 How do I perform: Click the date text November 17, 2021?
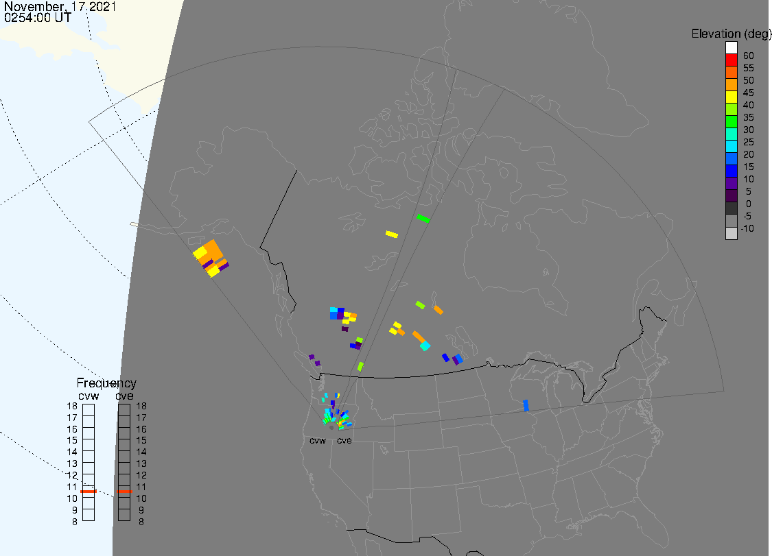(x=60, y=7)
